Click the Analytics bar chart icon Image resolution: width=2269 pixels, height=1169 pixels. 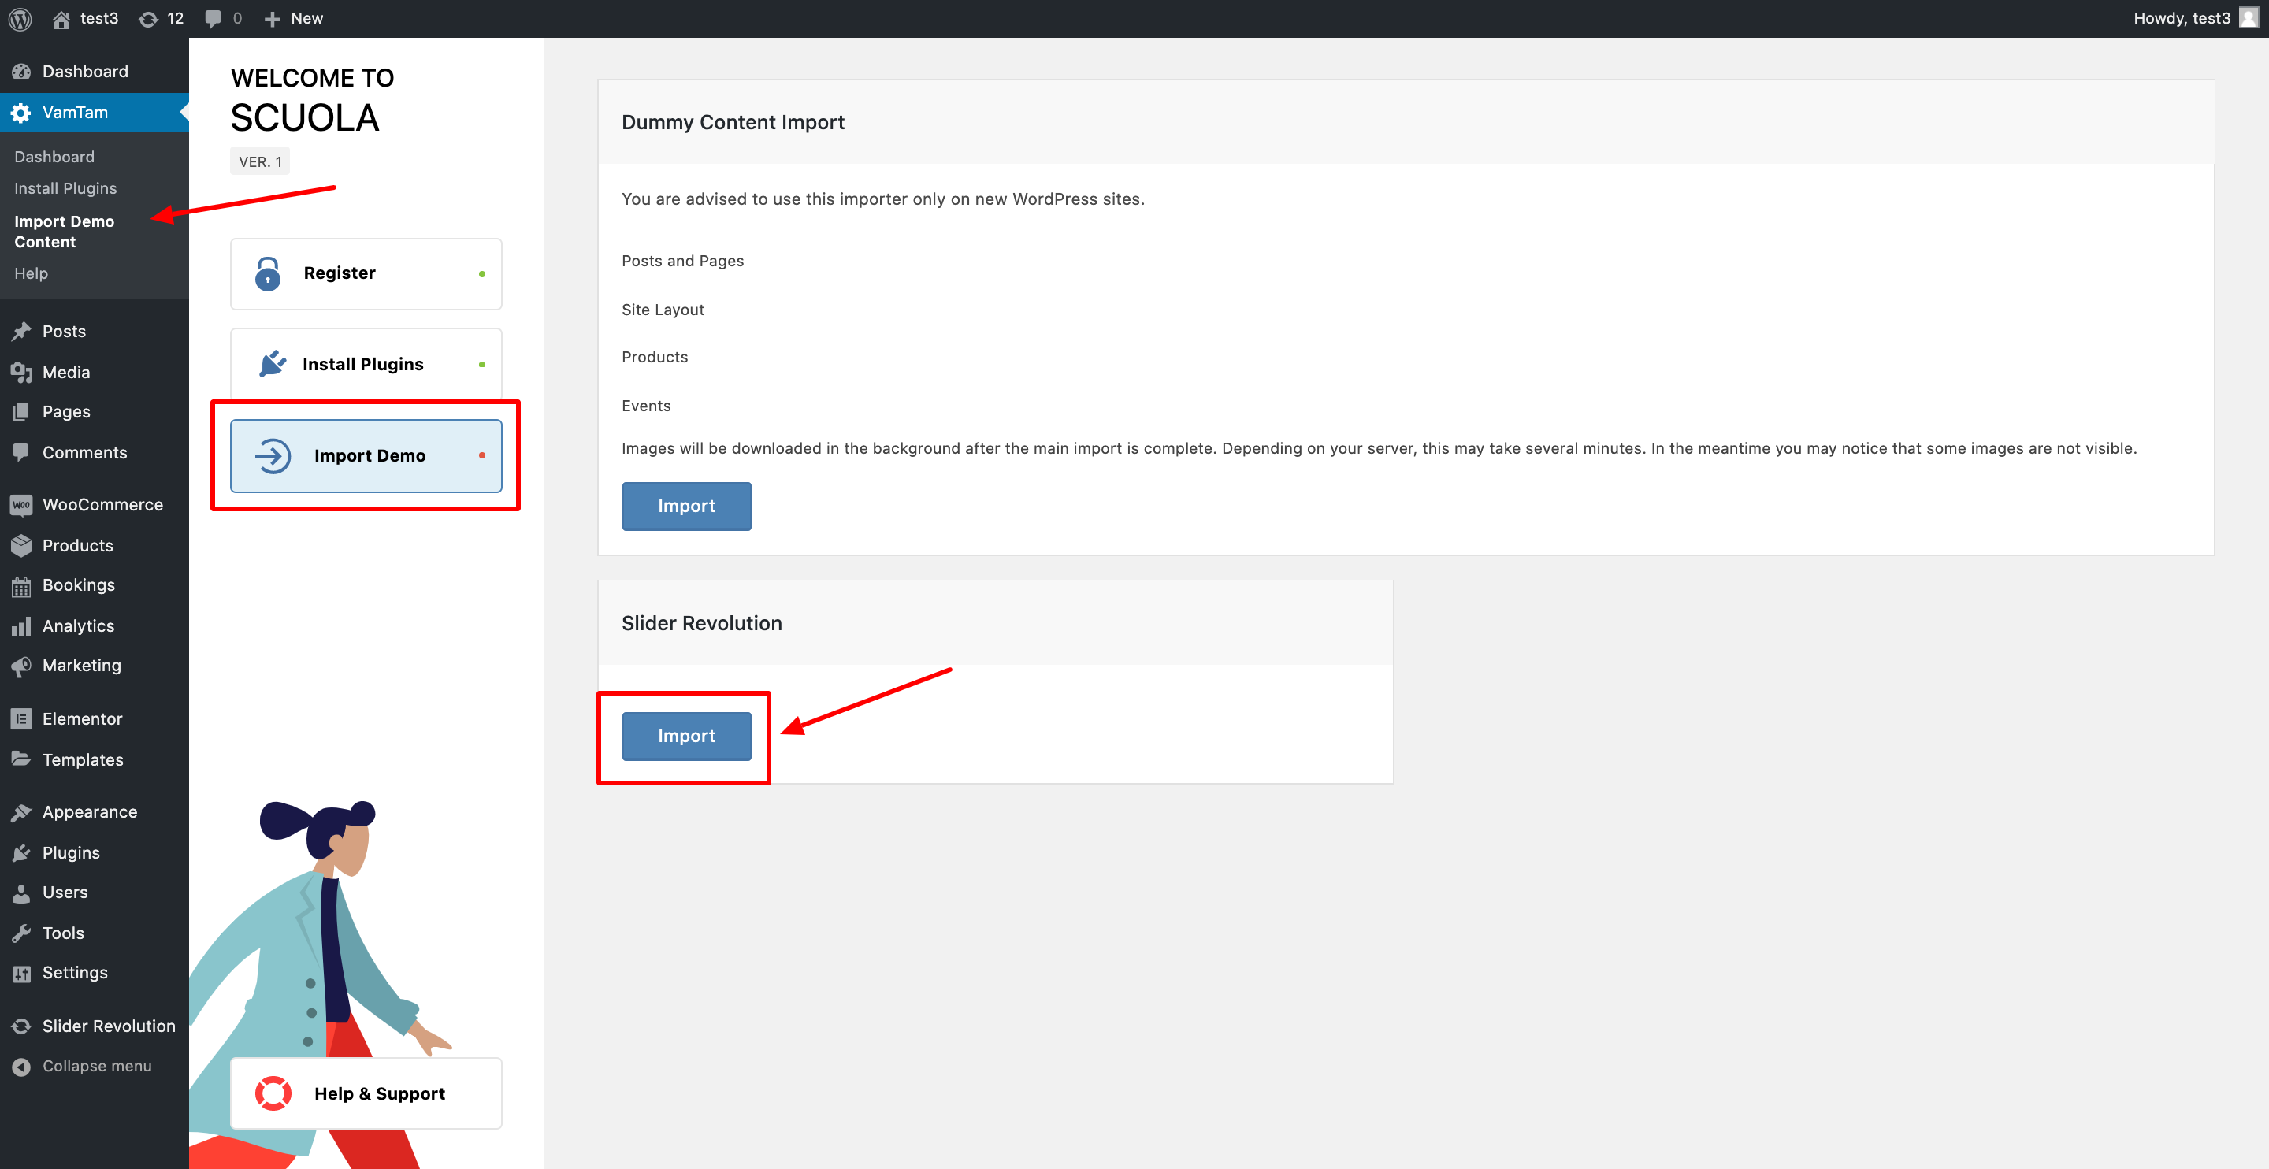click(21, 626)
